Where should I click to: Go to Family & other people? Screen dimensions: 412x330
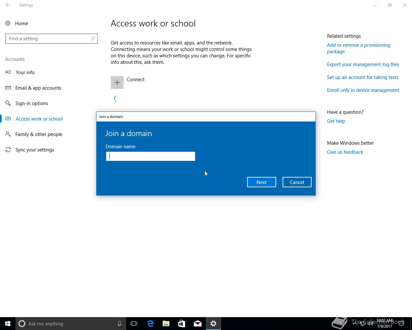pyautogui.click(x=39, y=134)
